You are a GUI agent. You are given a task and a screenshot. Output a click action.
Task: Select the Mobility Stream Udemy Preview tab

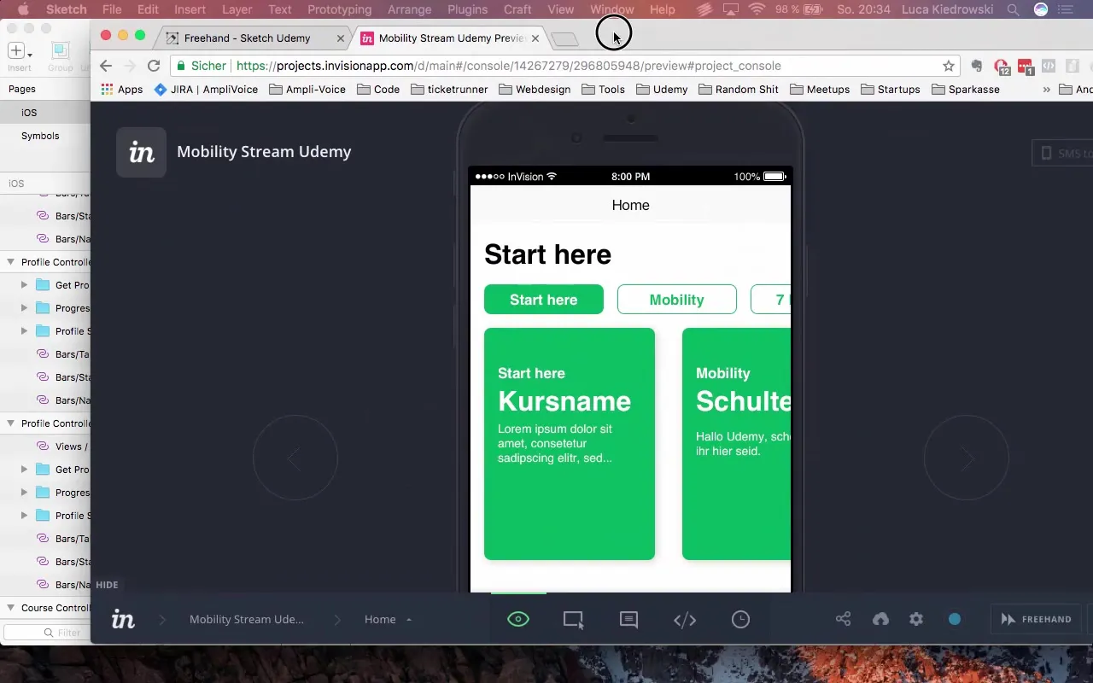pos(451,38)
